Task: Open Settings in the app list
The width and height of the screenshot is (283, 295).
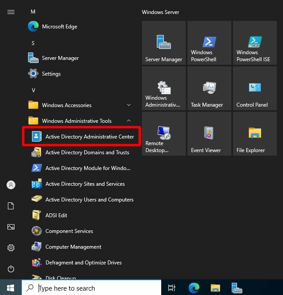Action: tap(81, 74)
